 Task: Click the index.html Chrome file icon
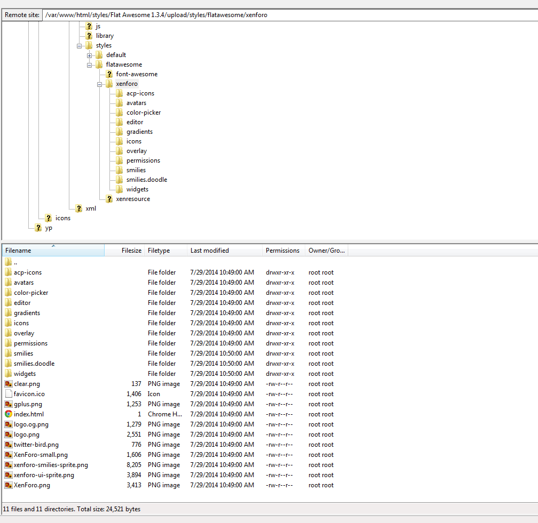(8, 414)
